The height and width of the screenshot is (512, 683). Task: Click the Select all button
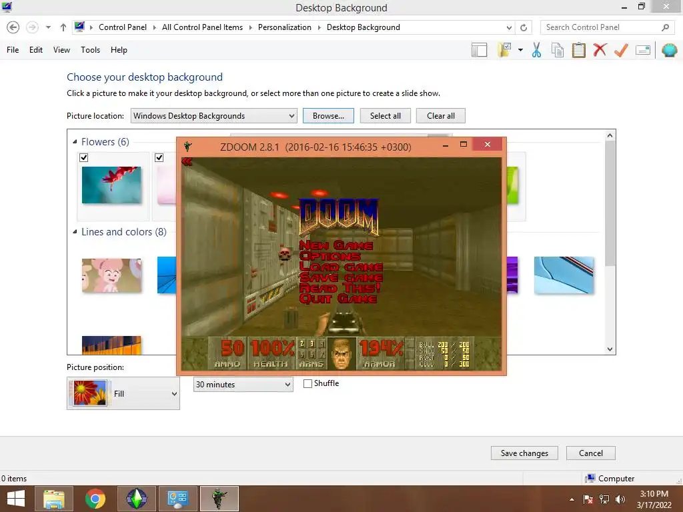(x=385, y=116)
